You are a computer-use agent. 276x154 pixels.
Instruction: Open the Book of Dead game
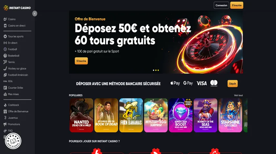point(106,115)
